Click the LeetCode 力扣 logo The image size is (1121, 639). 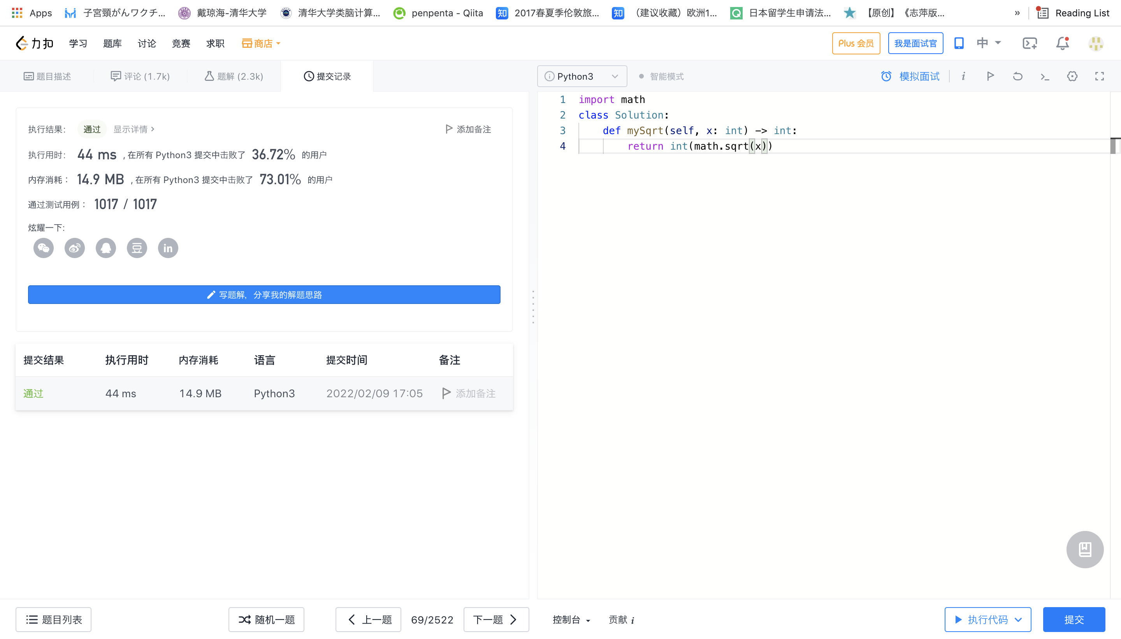(34, 44)
